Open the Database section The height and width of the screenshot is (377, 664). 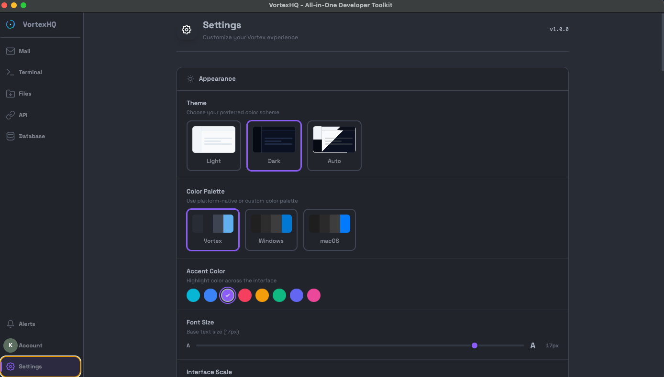tap(31, 136)
